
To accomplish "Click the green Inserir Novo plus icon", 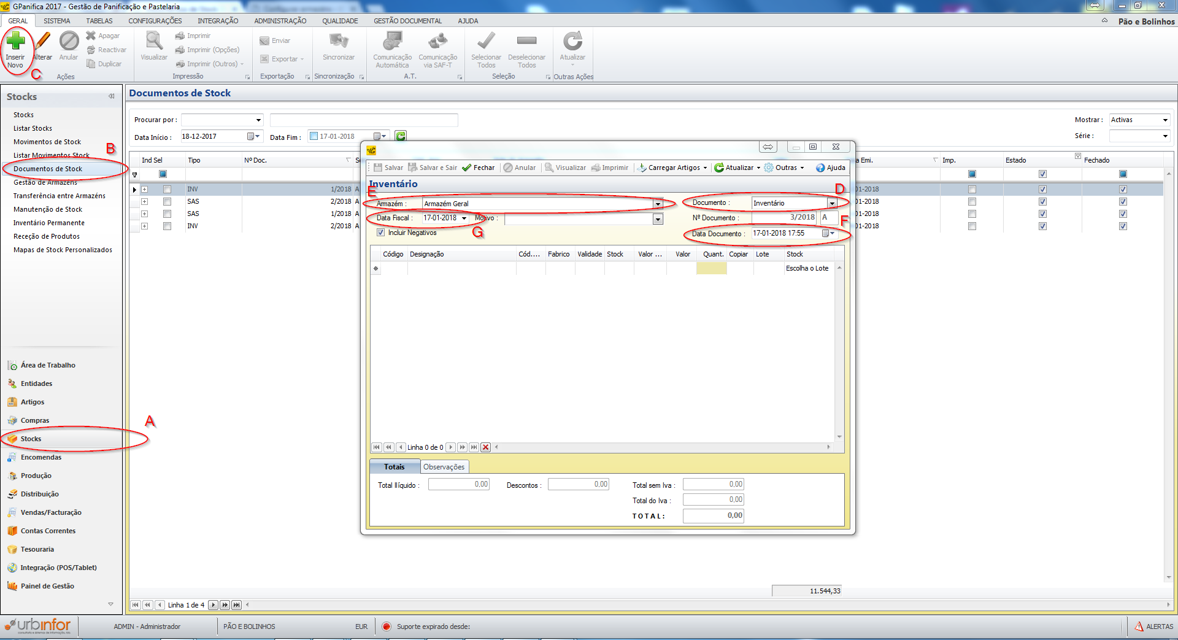I will point(15,42).
